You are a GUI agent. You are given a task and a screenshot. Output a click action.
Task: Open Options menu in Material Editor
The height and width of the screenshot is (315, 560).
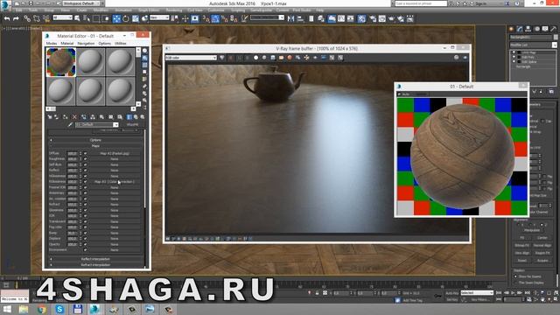(x=105, y=43)
